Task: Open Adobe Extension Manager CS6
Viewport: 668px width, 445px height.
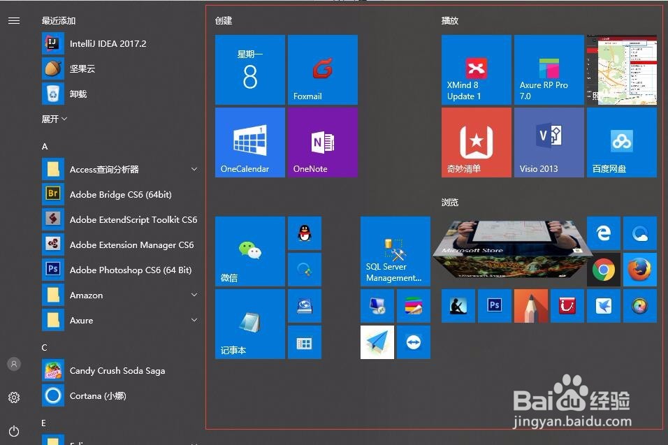Action: point(121,245)
